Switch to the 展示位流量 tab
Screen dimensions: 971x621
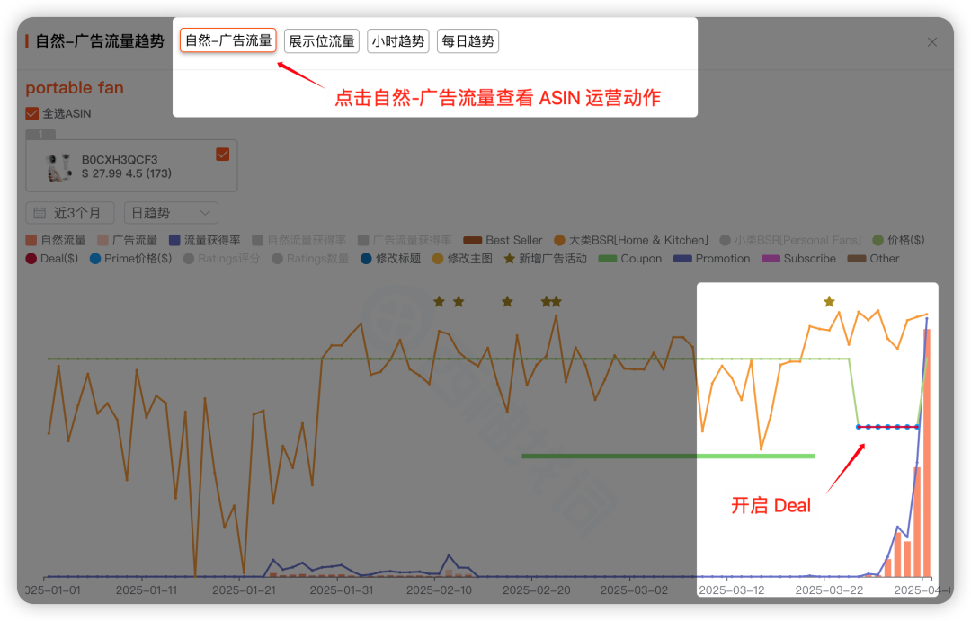click(x=322, y=40)
